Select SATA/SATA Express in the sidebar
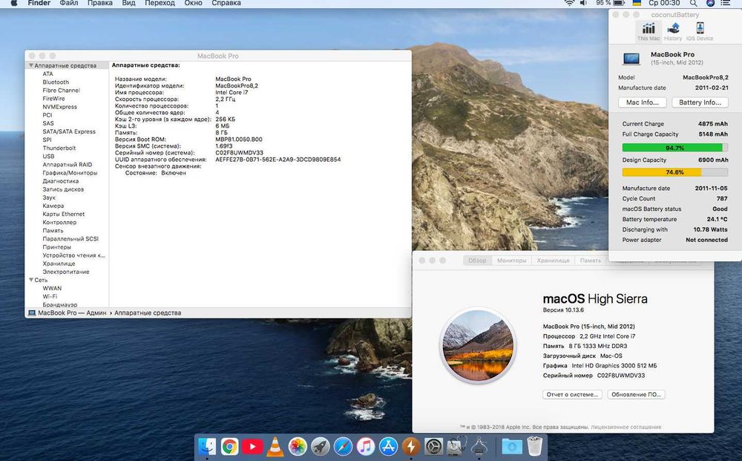Viewport: 742px width, 461px height. point(69,131)
